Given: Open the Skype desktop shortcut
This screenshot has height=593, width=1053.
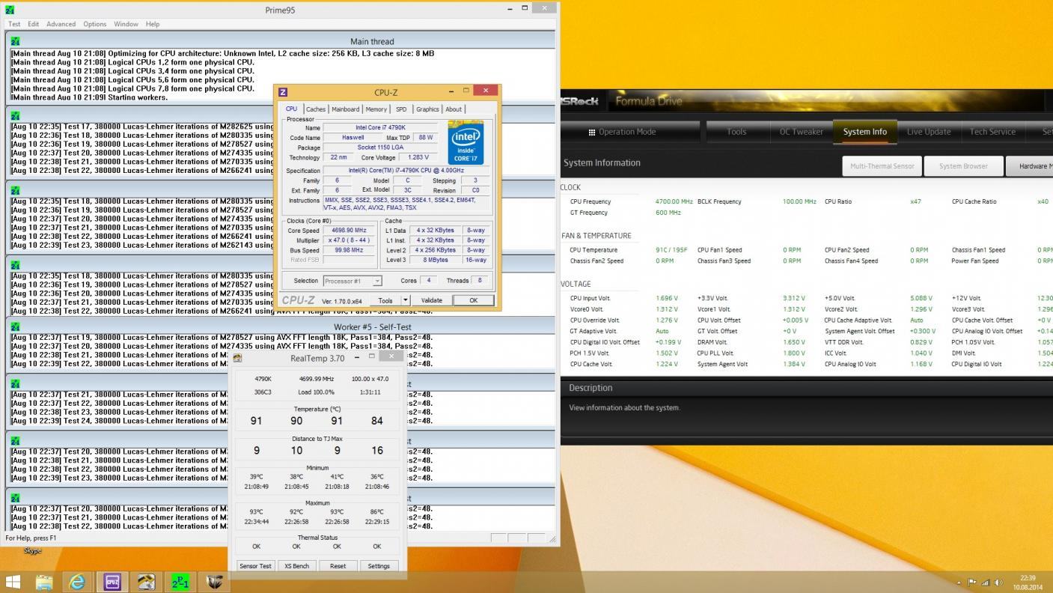Looking at the screenshot, I should point(32,550).
